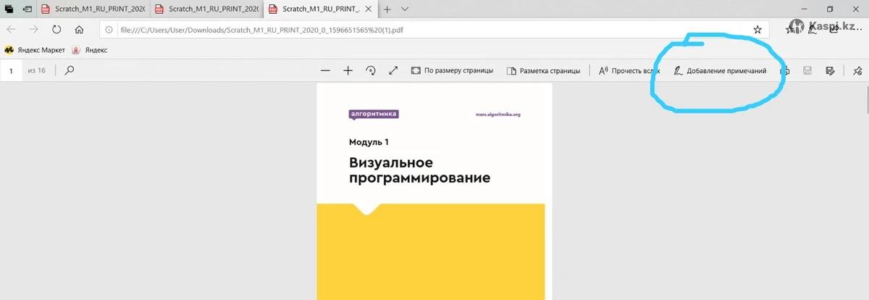The image size is (869, 300).
Task: Click the search magnifier in PDF toolbar
Action: (70, 71)
